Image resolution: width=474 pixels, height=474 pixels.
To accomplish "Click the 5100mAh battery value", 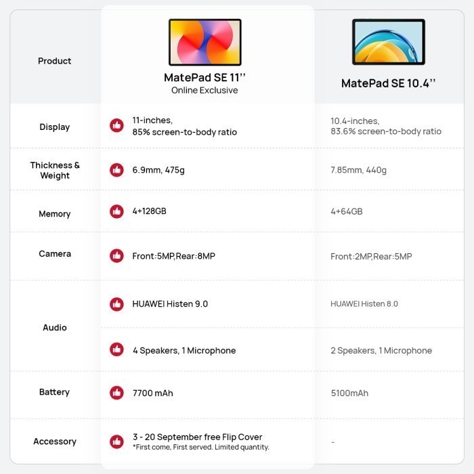I will pyautogui.click(x=349, y=393).
